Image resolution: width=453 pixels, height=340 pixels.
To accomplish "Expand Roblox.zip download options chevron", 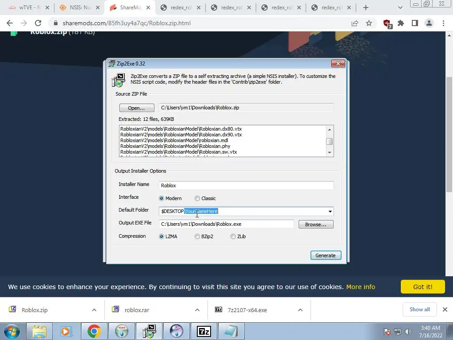I will click(x=94, y=310).
